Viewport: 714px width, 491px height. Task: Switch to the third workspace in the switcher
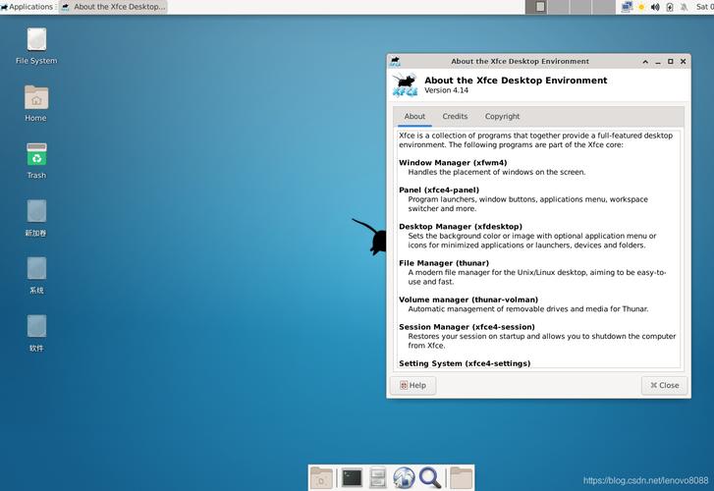[x=580, y=7]
